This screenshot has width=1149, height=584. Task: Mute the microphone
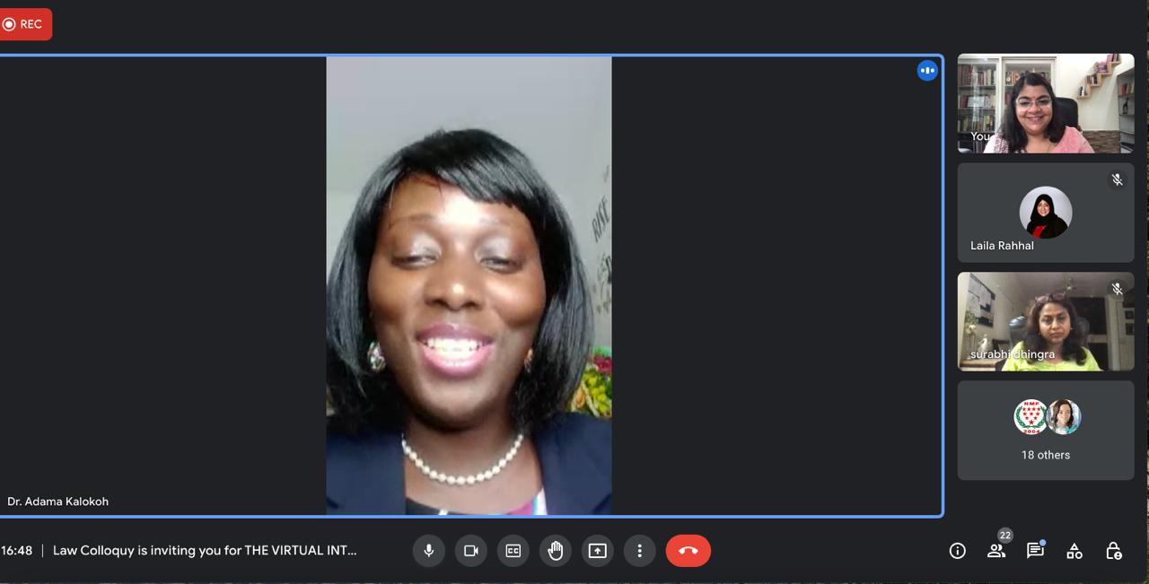(x=429, y=551)
